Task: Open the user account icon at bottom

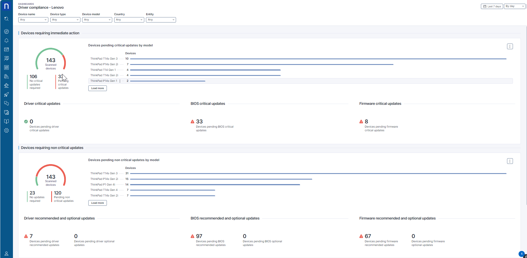Action: point(6,254)
